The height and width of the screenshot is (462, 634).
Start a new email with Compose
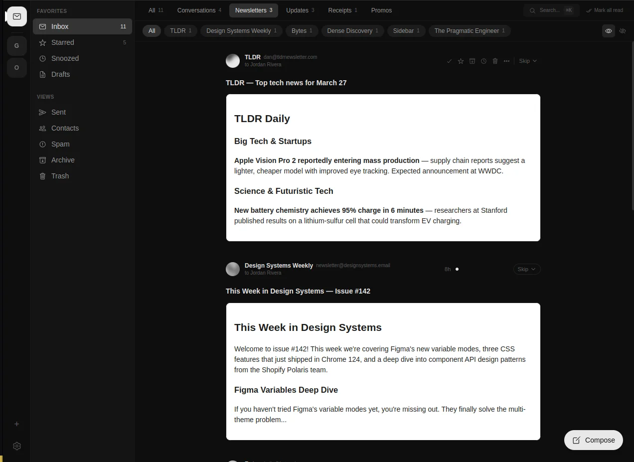[x=593, y=440]
